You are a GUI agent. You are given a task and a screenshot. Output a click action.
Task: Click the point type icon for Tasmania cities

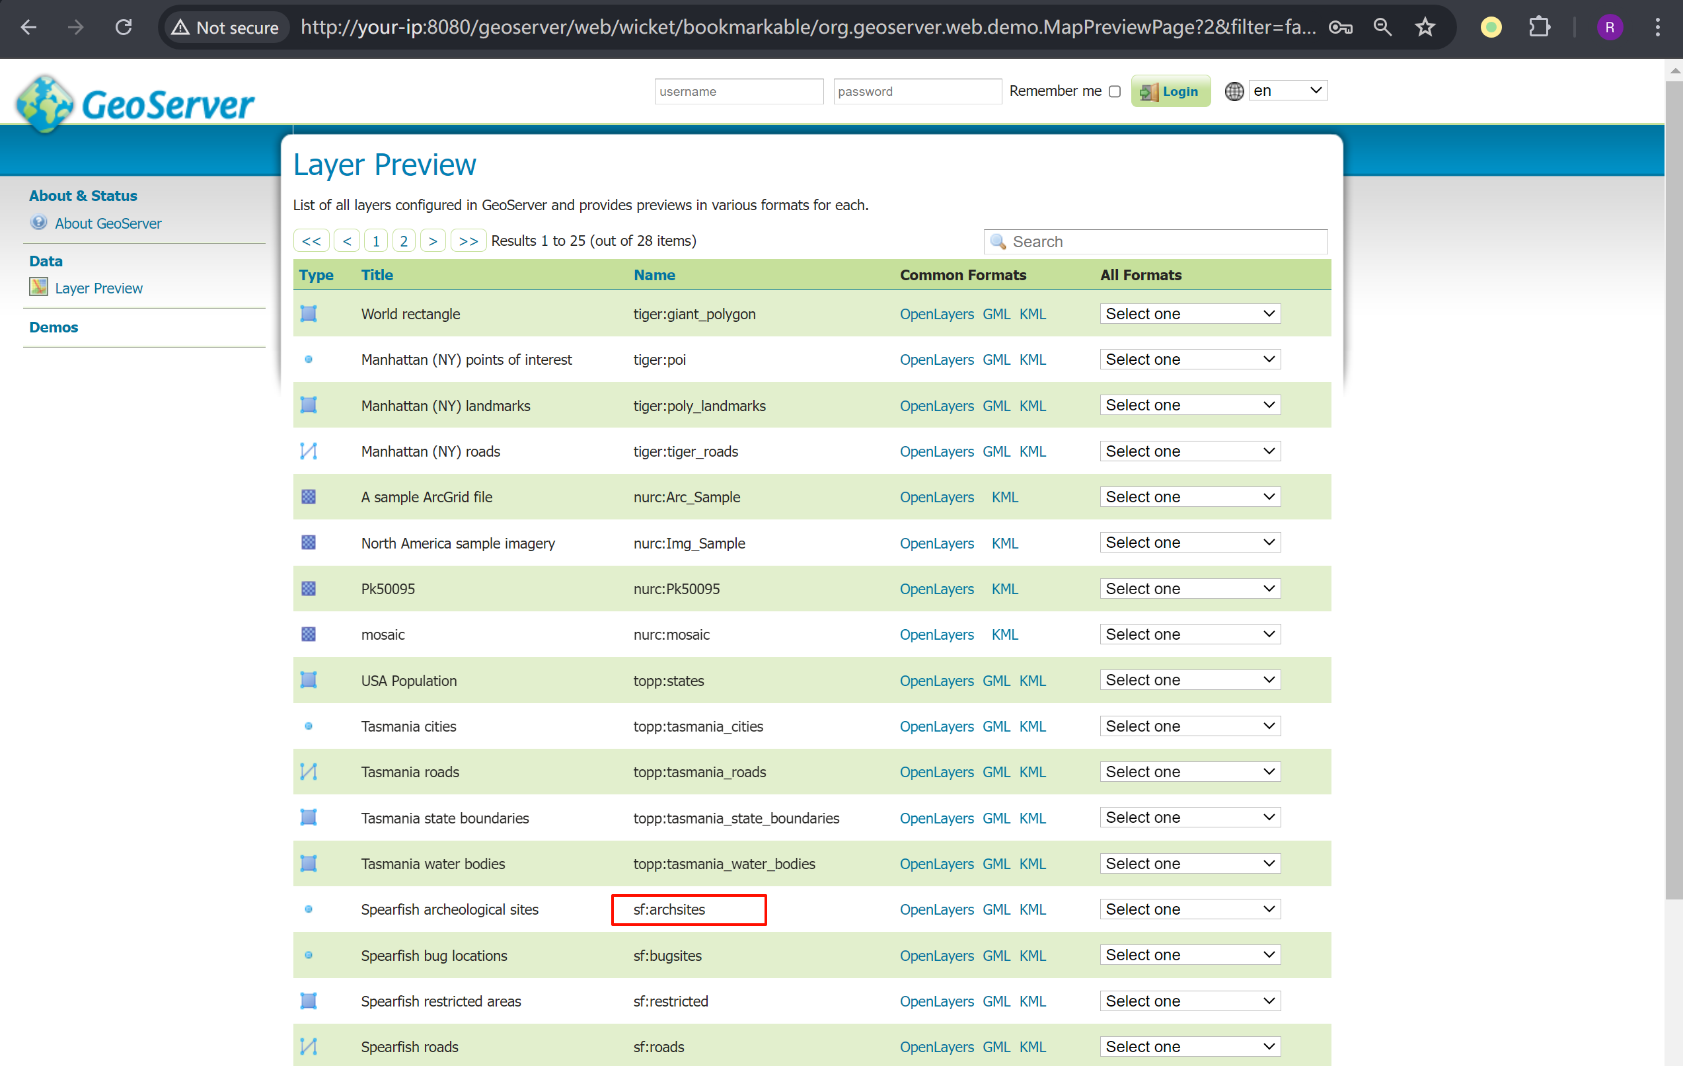click(x=308, y=726)
